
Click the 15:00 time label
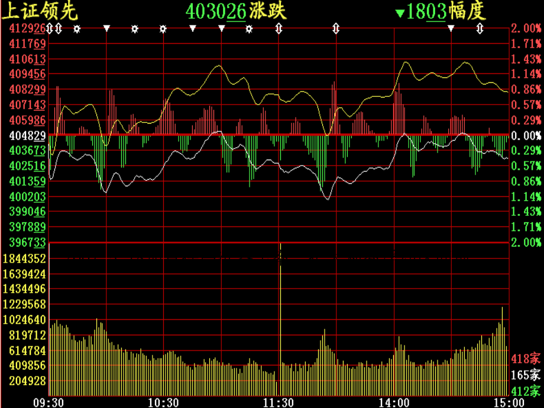pos(509,403)
